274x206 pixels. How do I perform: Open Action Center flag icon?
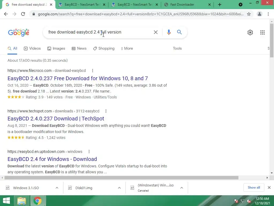coord(236,201)
